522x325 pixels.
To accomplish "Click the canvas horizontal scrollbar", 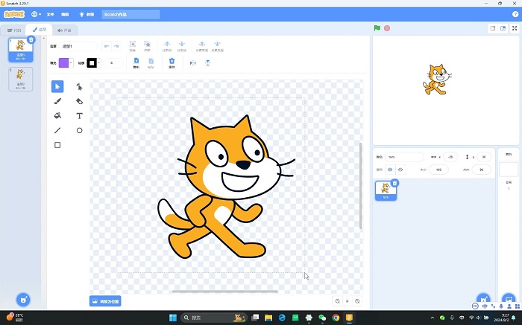I will pos(225,292).
